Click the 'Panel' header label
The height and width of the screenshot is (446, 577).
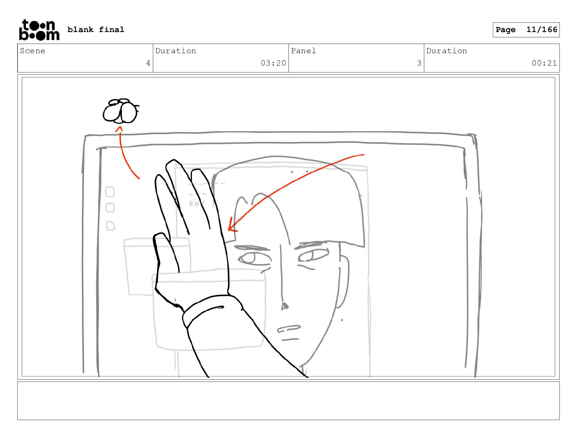[303, 51]
